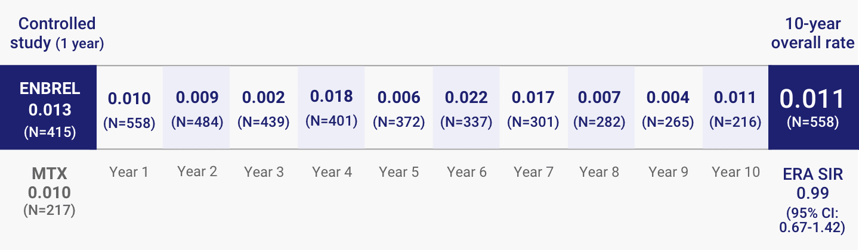The image size is (859, 250).
Task: Click the Controlled study (1 year) heading
Action: [57, 33]
